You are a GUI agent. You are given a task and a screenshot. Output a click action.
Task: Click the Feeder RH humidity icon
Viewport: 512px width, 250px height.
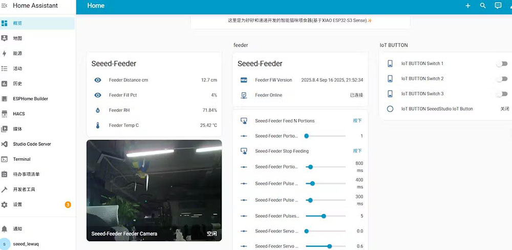point(98,110)
